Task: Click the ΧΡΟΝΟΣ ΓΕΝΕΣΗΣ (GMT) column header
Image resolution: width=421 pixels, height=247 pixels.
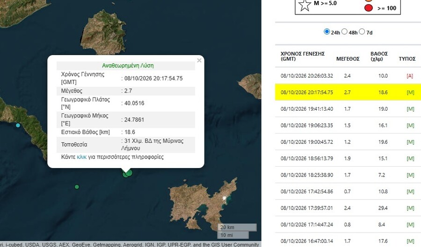Action: [x=303, y=56]
